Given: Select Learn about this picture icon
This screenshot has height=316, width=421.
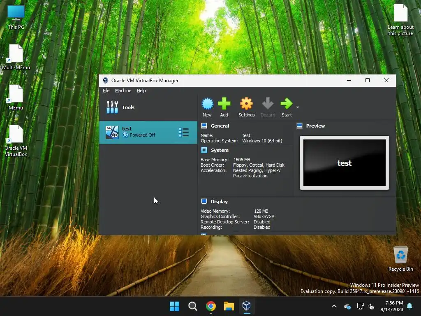Looking at the screenshot, I should (x=400, y=20).
